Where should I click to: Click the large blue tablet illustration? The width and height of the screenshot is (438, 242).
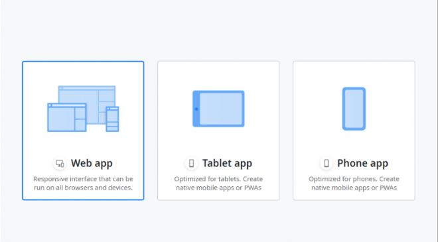tap(218, 109)
